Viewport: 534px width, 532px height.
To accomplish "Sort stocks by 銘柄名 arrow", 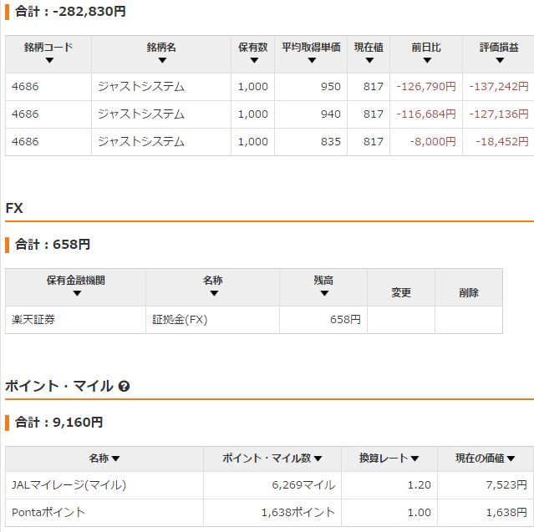I will point(161,61).
